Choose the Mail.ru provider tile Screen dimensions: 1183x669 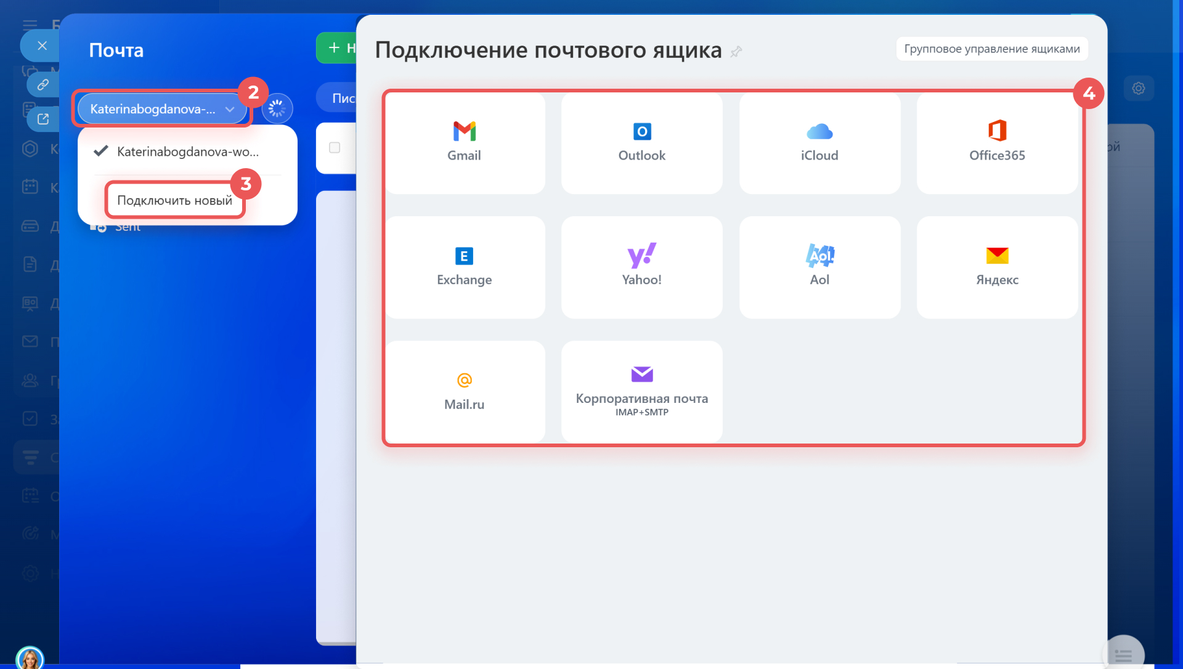464,391
